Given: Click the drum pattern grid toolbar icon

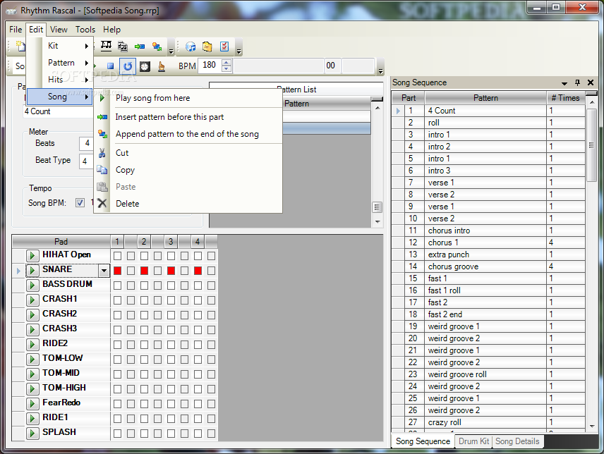Looking at the screenshot, I should pos(106,46).
